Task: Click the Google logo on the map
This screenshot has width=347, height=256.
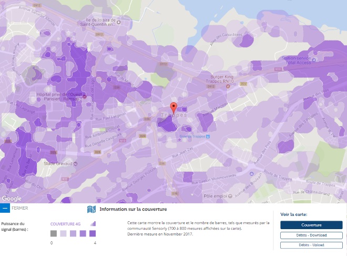Action: click(x=11, y=198)
